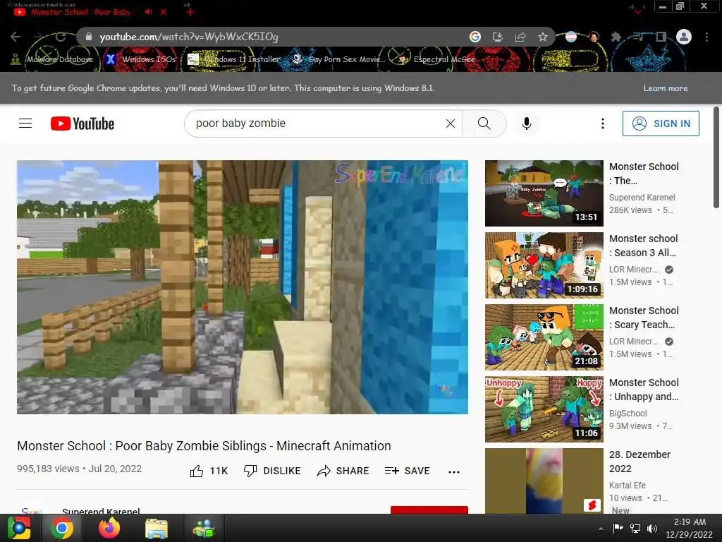Click the page vertical scrollbar
This screenshot has width=722, height=542.
(x=716, y=157)
